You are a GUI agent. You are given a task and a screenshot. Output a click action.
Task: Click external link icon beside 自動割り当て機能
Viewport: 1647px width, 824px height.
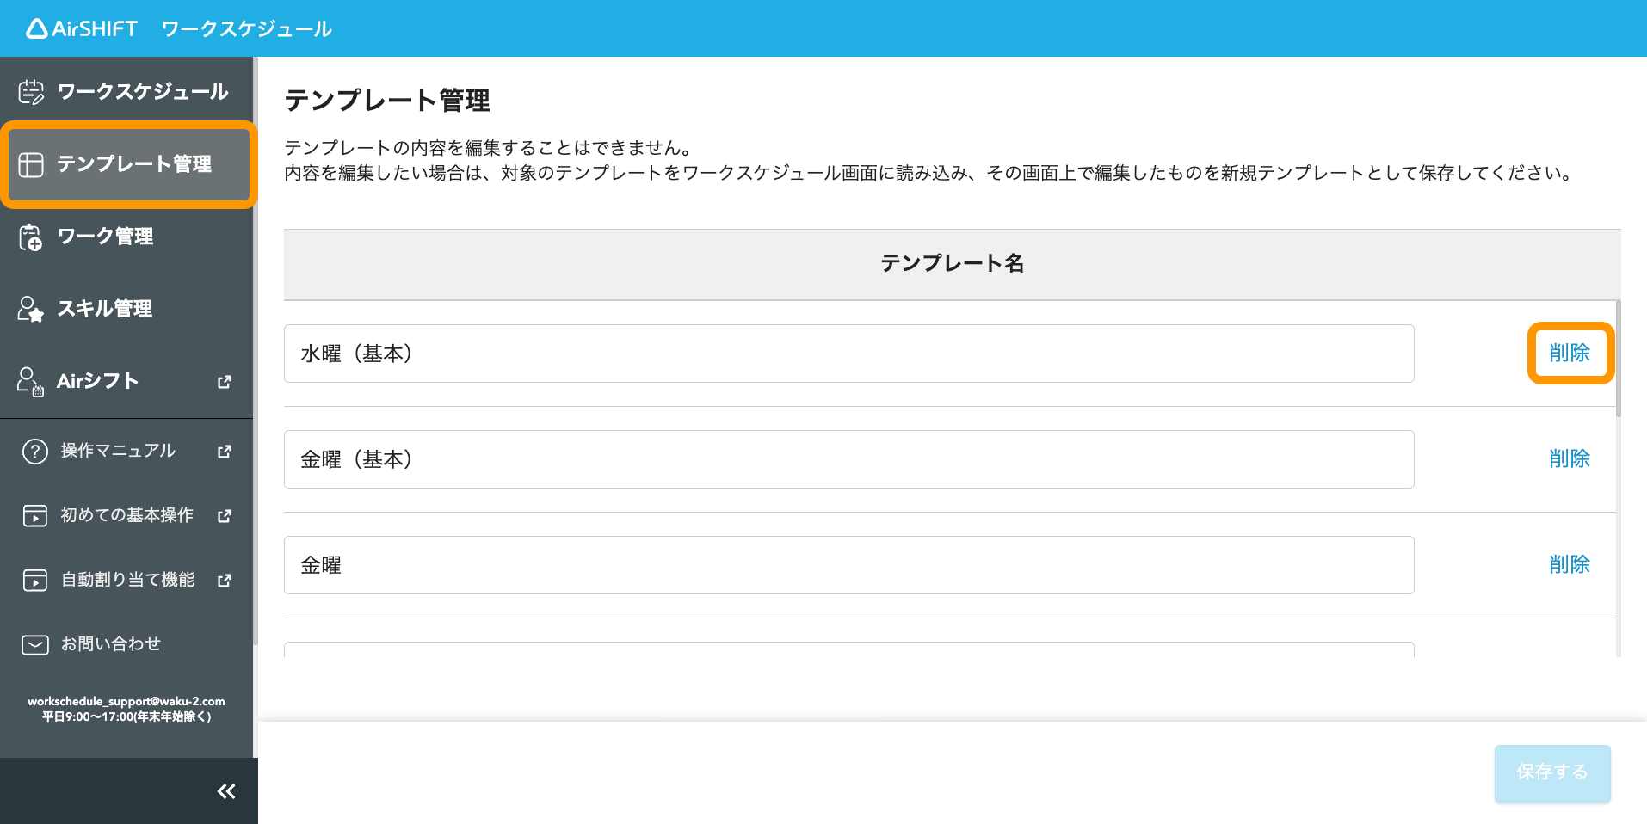coord(225,581)
